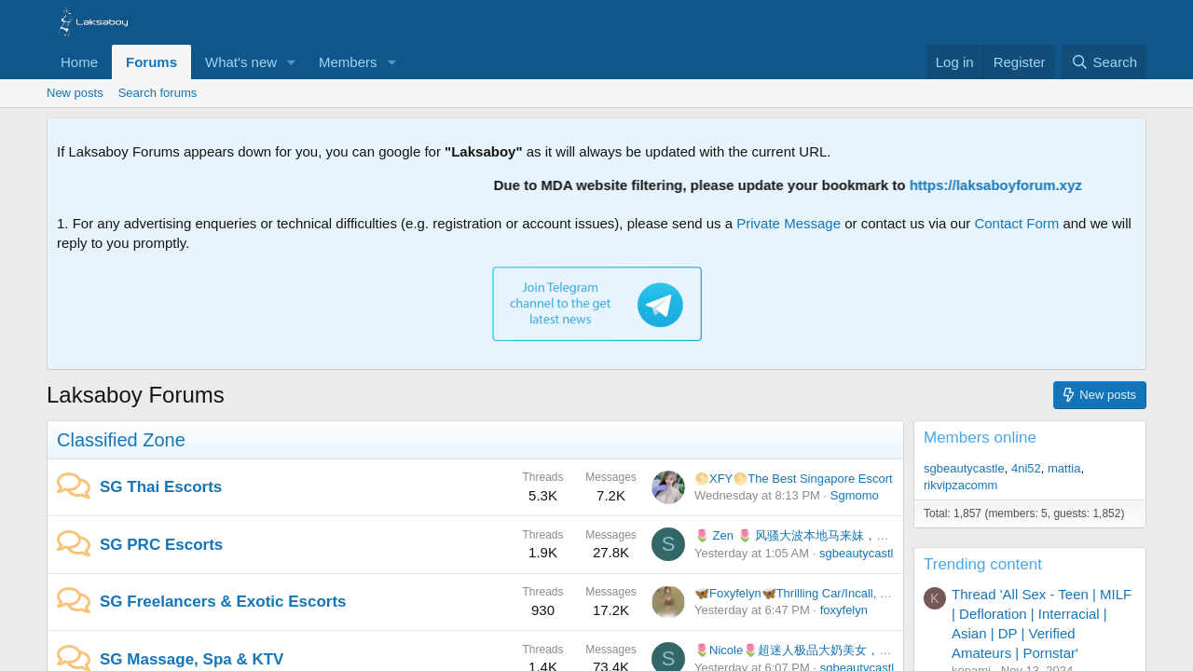Open the Zen latest thread link

[793, 536]
